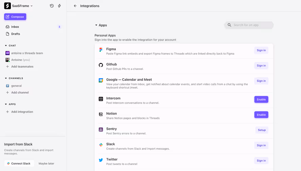Image resolution: width=301 pixels, height=171 pixels.
Task: Click the Sentry logo icon
Action: pos(101,129)
